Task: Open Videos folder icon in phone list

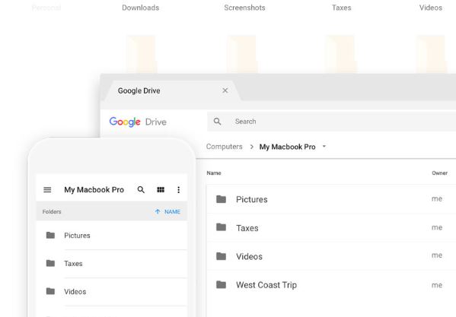Action: click(x=50, y=291)
